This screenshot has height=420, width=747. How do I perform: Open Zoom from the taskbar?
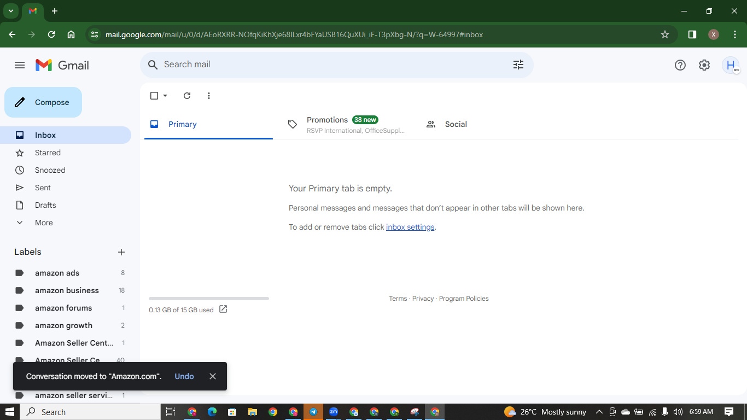(x=334, y=412)
